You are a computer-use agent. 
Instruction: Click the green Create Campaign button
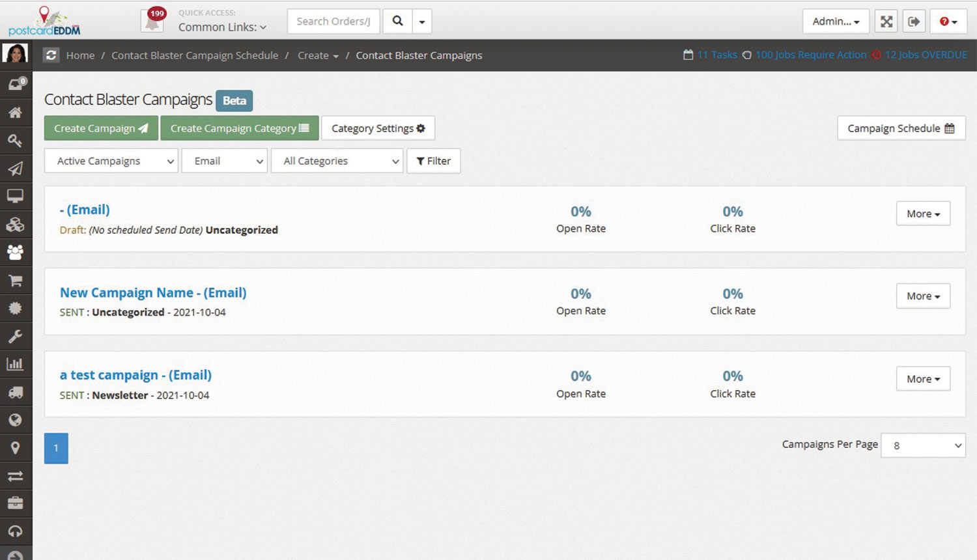click(101, 128)
